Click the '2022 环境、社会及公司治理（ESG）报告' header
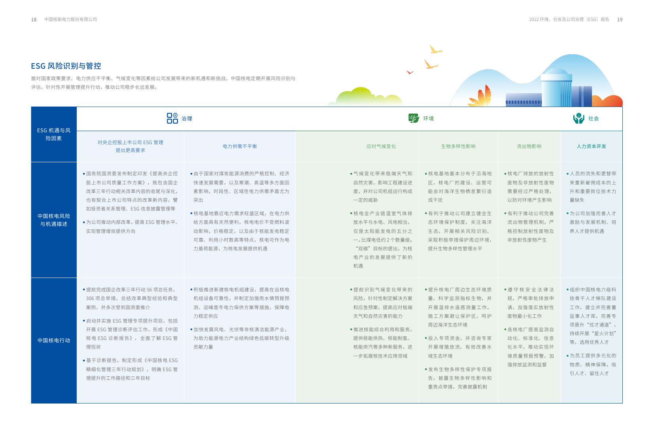Screen dimensions: 654x443 569,19
